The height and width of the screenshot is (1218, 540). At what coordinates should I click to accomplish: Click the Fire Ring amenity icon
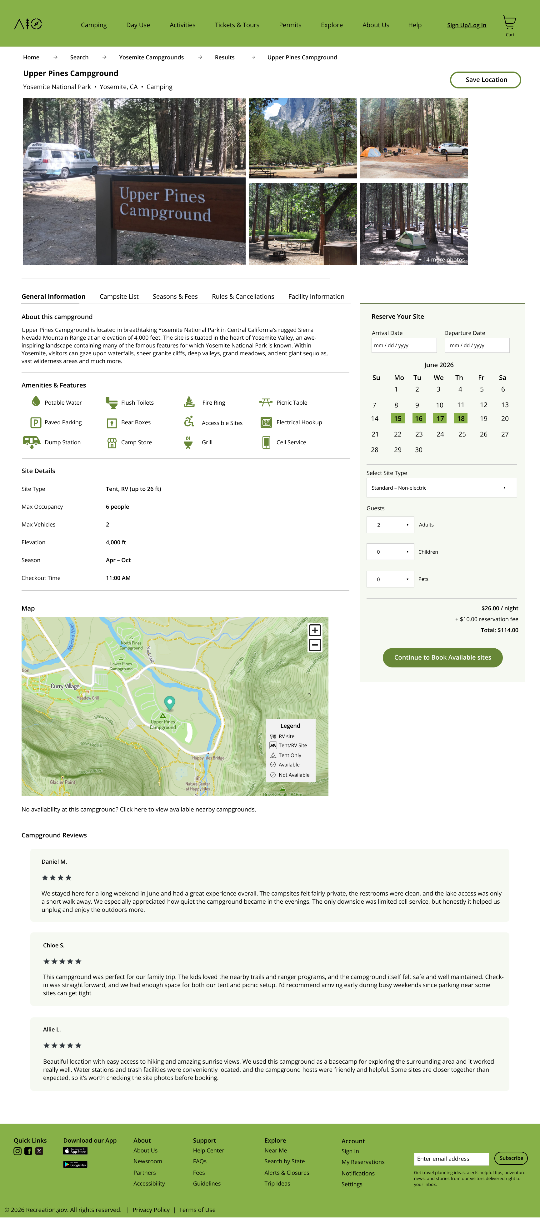pos(189,402)
